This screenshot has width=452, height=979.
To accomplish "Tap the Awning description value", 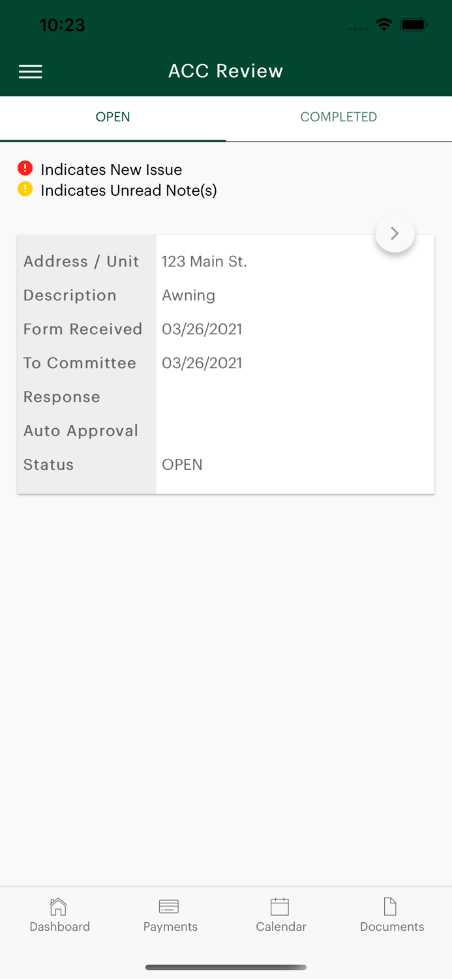I will [x=188, y=296].
